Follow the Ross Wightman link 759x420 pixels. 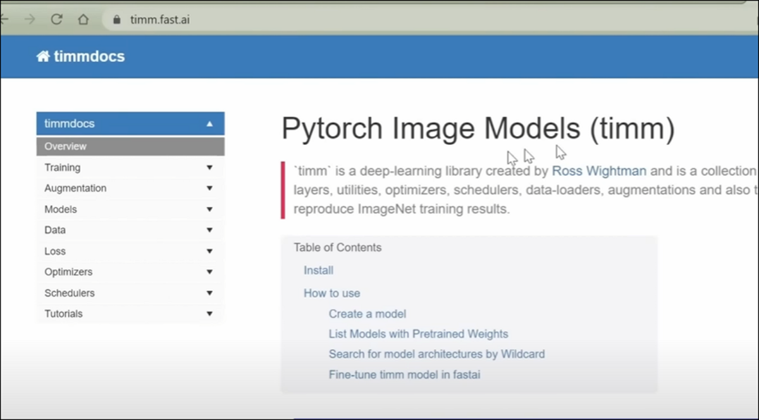tap(599, 171)
